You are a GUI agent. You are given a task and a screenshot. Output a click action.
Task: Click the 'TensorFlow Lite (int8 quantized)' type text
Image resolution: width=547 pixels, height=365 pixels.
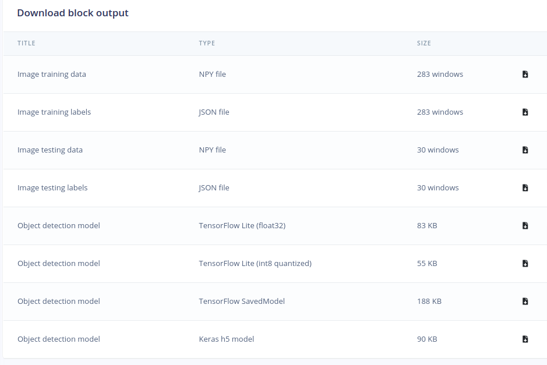pyautogui.click(x=255, y=263)
